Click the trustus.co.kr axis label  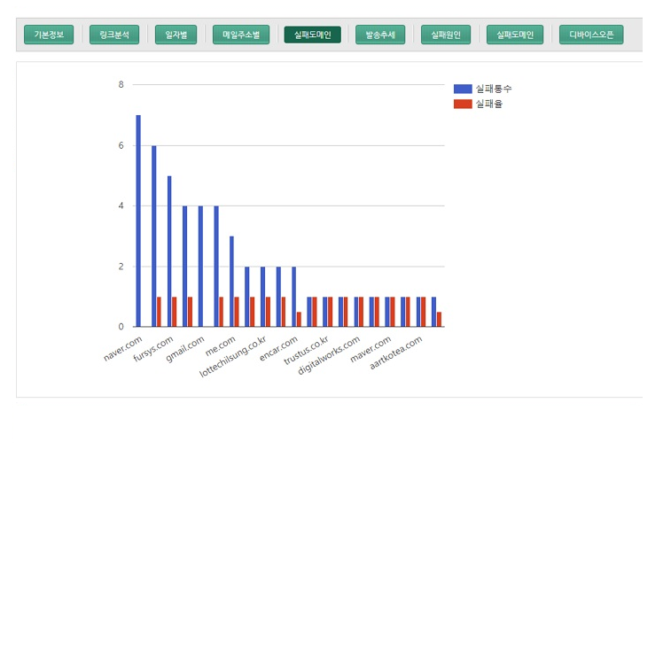tap(307, 351)
